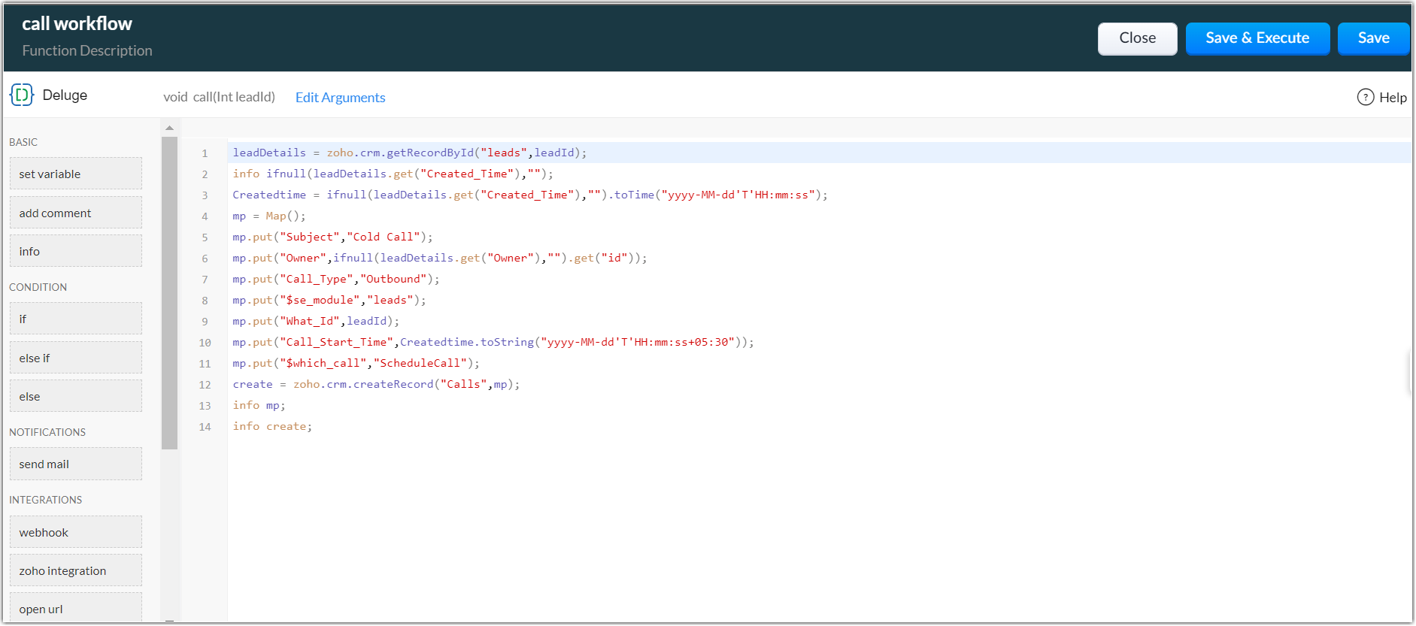Select the if condition block

click(76, 319)
